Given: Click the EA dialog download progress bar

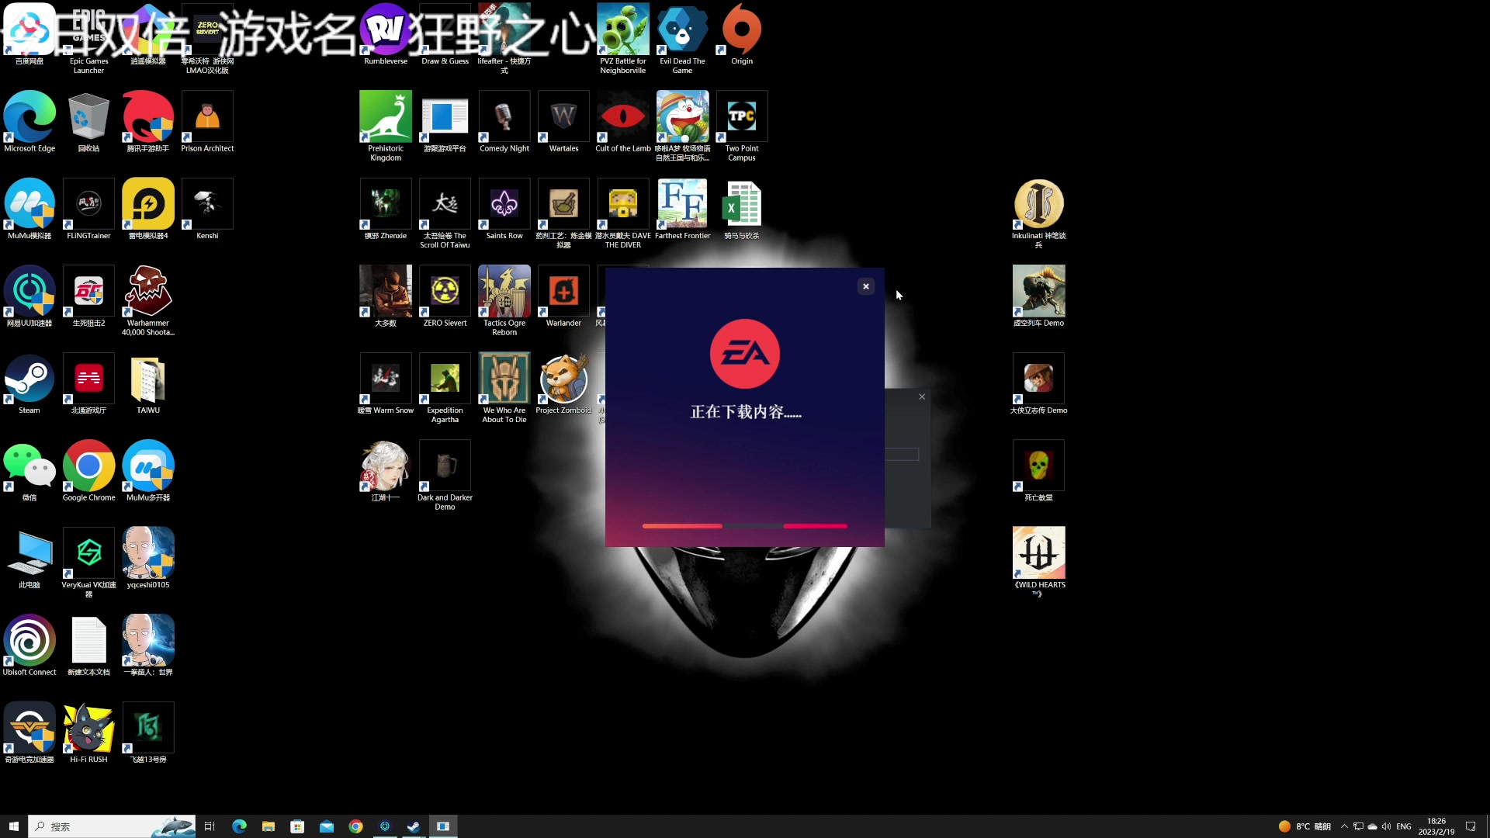Looking at the screenshot, I should 745,526.
